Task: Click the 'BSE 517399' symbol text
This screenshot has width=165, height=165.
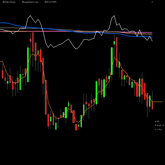Action: point(50,2)
